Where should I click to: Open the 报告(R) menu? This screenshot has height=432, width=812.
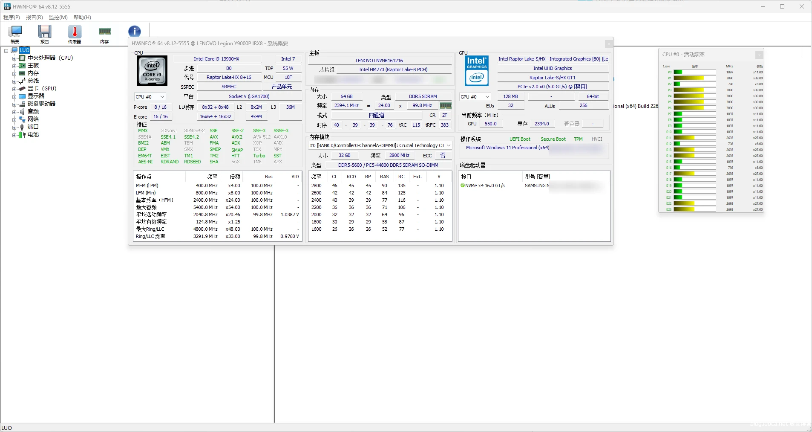click(x=35, y=17)
